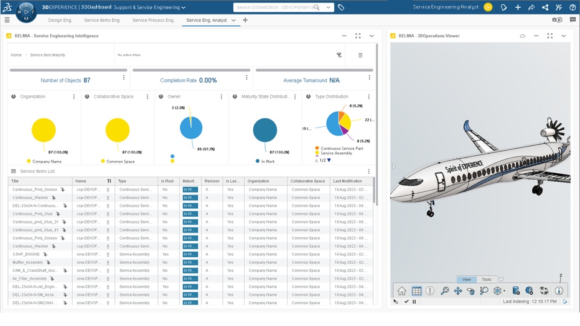This screenshot has height=326, width=580.
Task: Select the Fit All In zoom tool
Action: click(445, 291)
